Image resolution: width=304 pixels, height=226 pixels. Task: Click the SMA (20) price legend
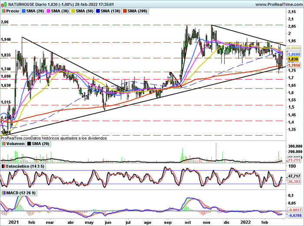pos(33,11)
